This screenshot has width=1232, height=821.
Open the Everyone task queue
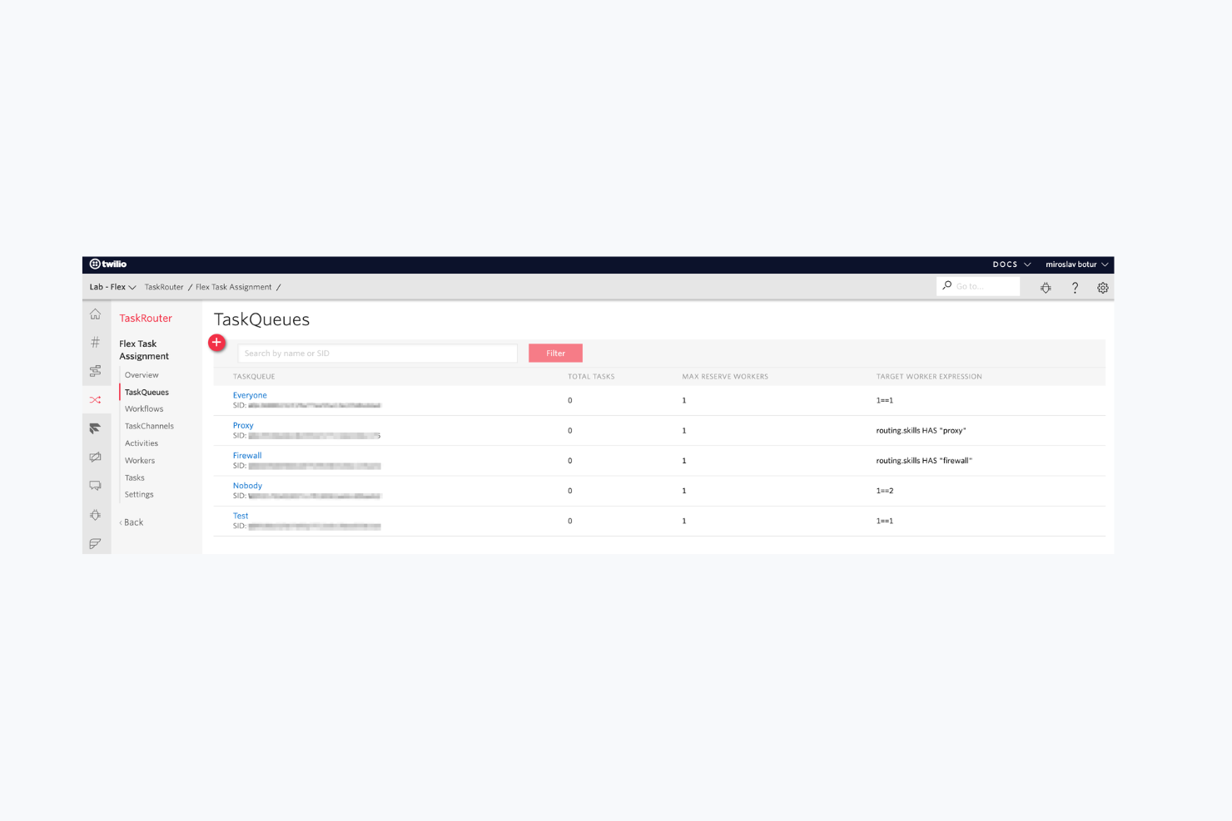(250, 395)
